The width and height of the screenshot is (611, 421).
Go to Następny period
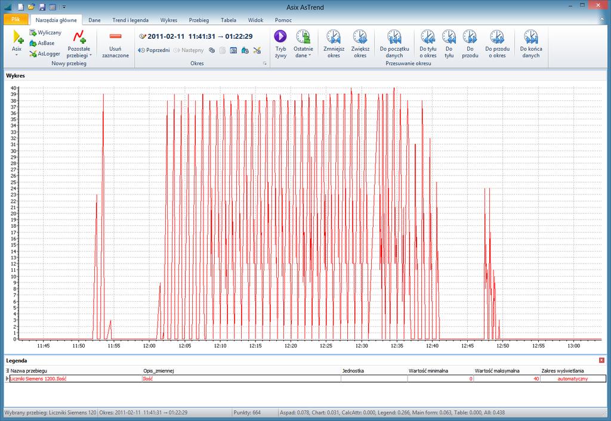(x=189, y=50)
